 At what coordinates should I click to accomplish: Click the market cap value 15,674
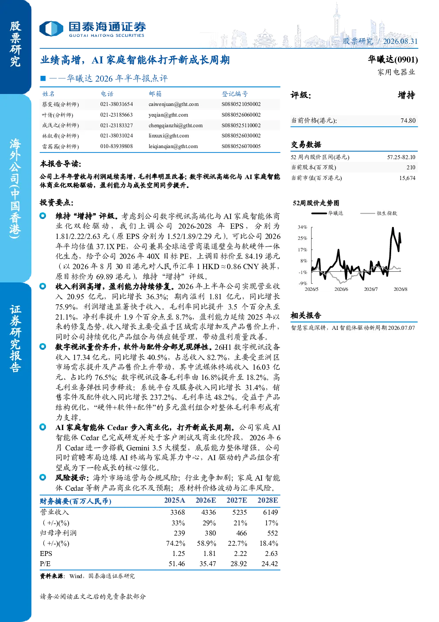407,178
